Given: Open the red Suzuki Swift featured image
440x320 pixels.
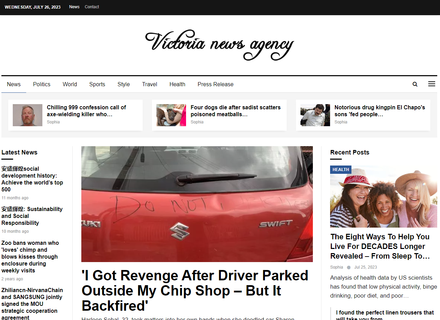Looking at the screenshot, I should coord(197,204).
